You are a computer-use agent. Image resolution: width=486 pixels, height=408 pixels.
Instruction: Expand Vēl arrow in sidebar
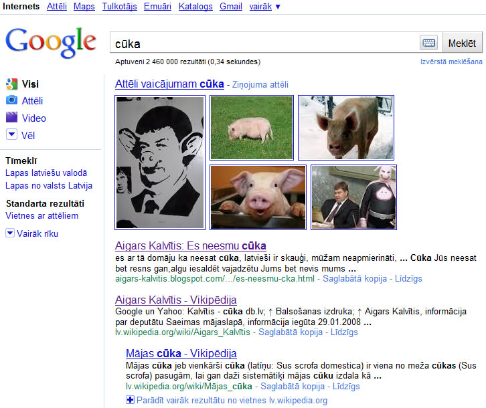point(11,134)
